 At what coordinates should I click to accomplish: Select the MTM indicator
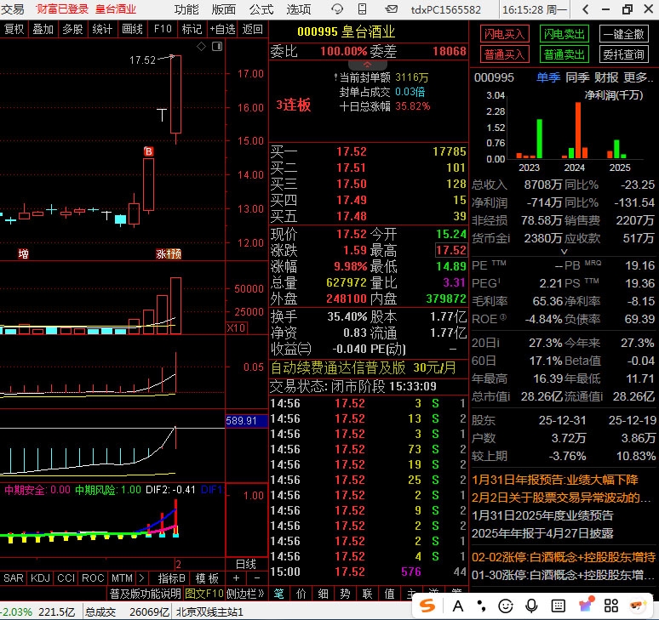[122, 578]
